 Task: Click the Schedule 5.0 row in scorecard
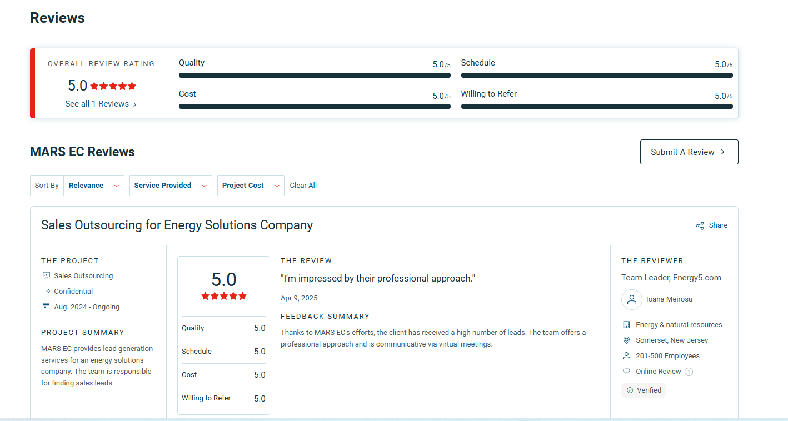click(223, 352)
